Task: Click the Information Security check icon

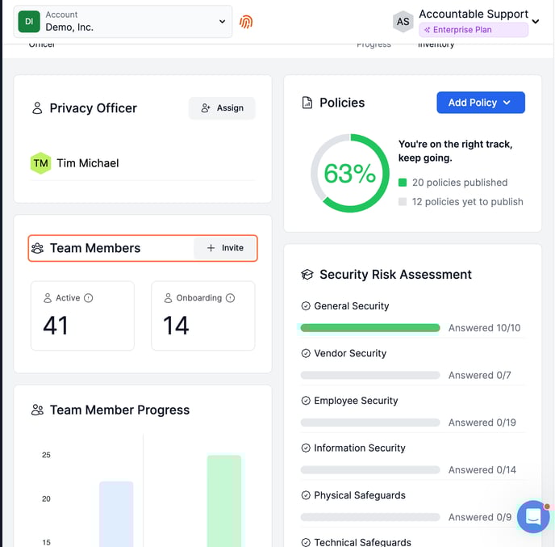Action: point(306,448)
